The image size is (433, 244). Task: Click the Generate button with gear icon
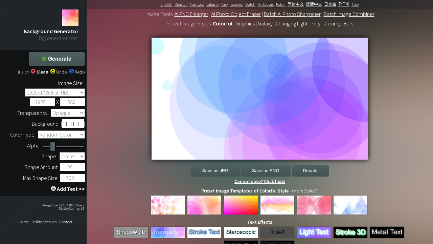pos(56,59)
